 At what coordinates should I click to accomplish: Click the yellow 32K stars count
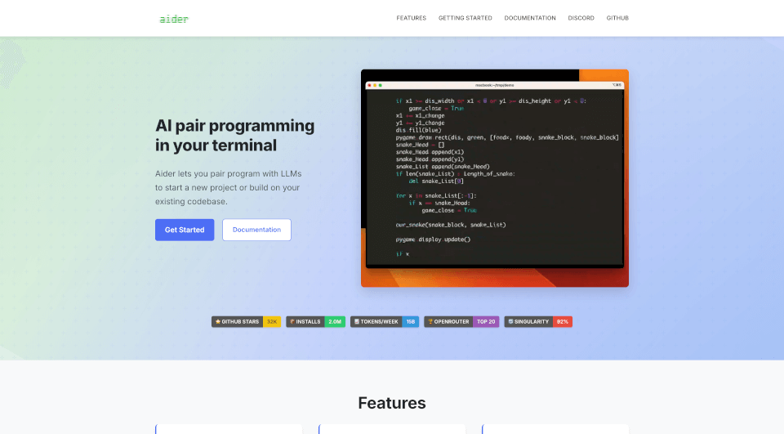click(272, 322)
